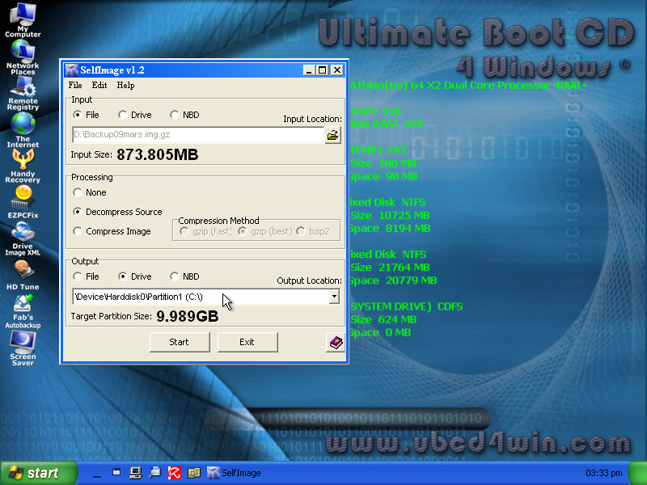This screenshot has height=485, width=647.
Task: Launch the Handy Recovery desktop icon
Action: pos(23,166)
